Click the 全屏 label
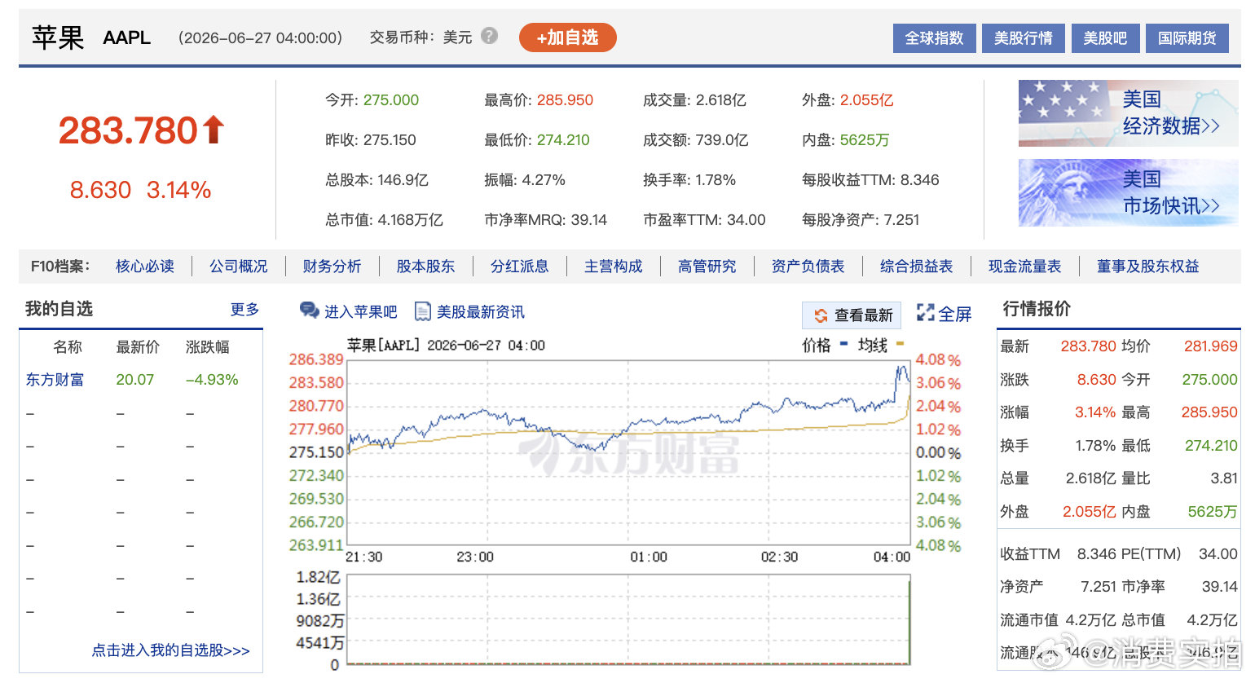The image size is (1255, 683). click(955, 314)
